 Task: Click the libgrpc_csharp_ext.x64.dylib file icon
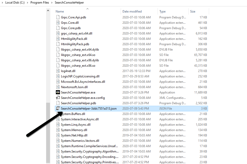(58, 50)
